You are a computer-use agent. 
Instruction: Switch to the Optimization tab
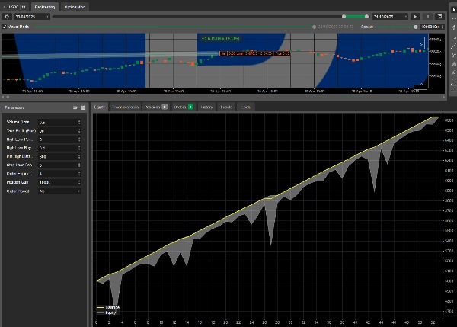[x=75, y=6]
